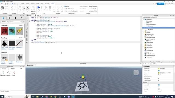Viewport: 175px width, 98px height.
Task: Click the Generate terrain icon
Action: point(3,73)
